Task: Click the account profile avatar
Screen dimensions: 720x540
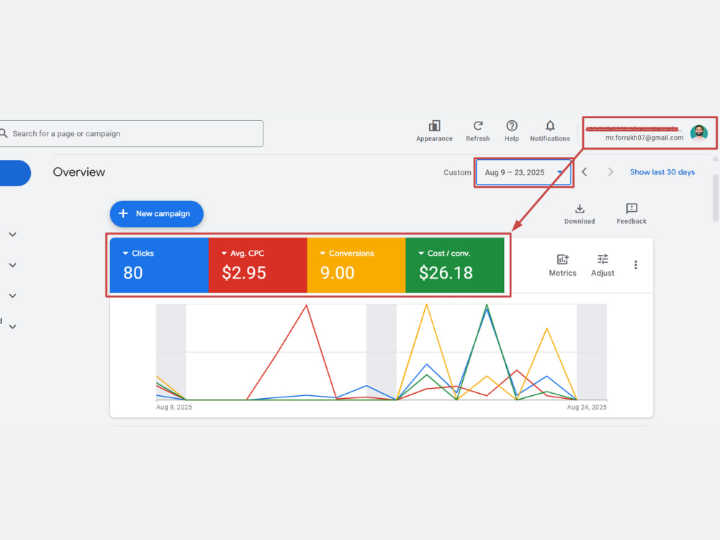Action: coord(698,132)
